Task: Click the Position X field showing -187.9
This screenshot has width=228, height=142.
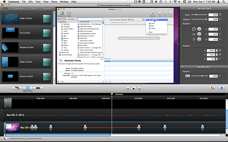Action: click(x=211, y=50)
